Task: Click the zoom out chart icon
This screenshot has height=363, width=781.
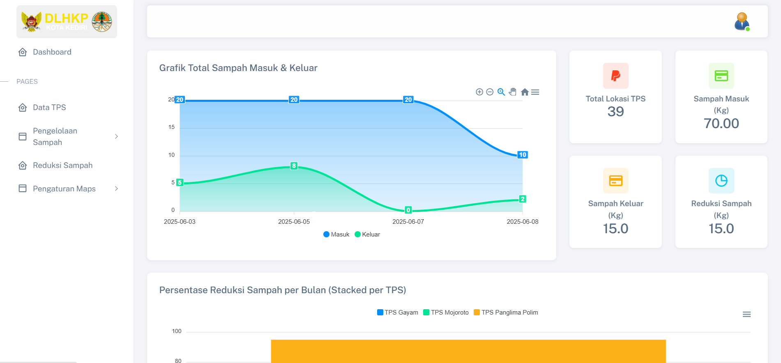Action: tap(490, 92)
